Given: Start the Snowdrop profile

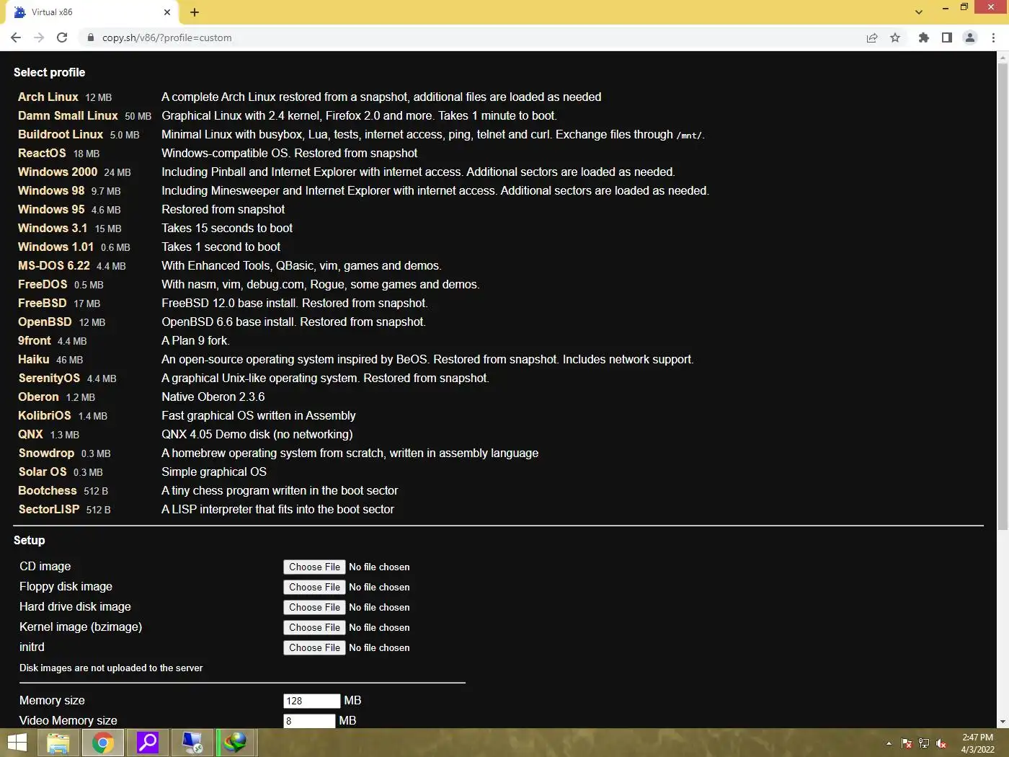Looking at the screenshot, I should pos(46,453).
